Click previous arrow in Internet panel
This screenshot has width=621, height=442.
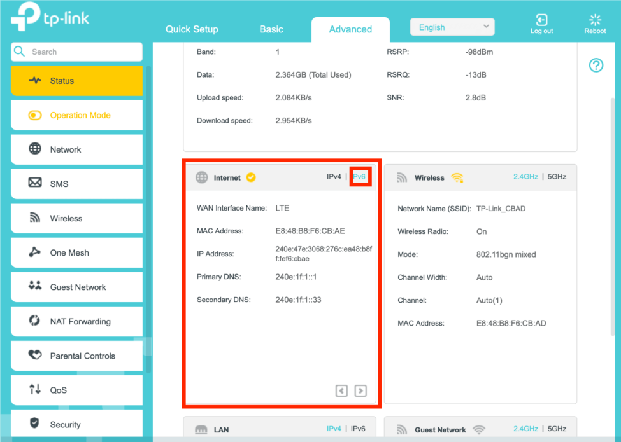tap(341, 390)
